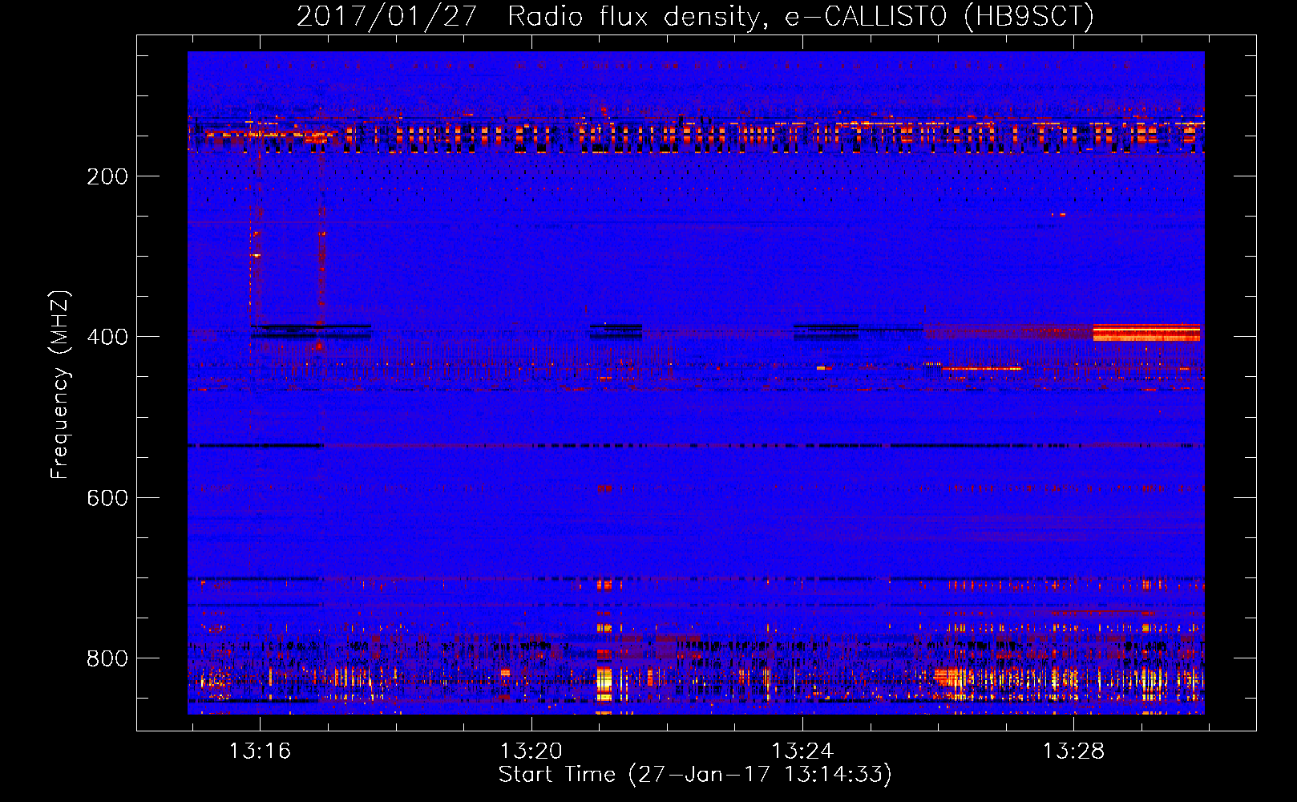This screenshot has width=1297, height=802.
Task: Click the plot title 'Radio flux density, e-CALLISTO (HB9SCT)'
Action: [x=801, y=16]
